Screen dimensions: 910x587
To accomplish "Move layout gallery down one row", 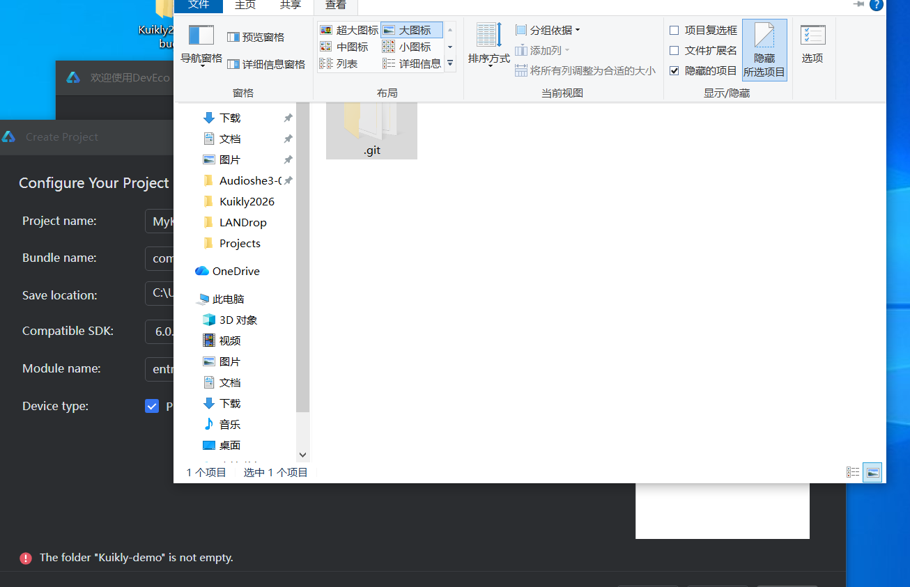I will coord(450,47).
